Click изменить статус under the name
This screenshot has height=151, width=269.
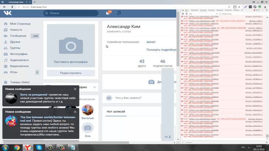119,31
